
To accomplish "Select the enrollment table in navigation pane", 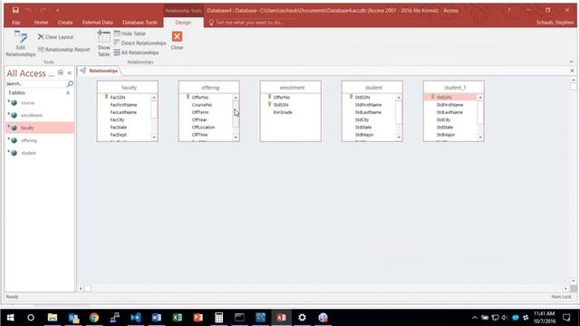I will point(39,115).
